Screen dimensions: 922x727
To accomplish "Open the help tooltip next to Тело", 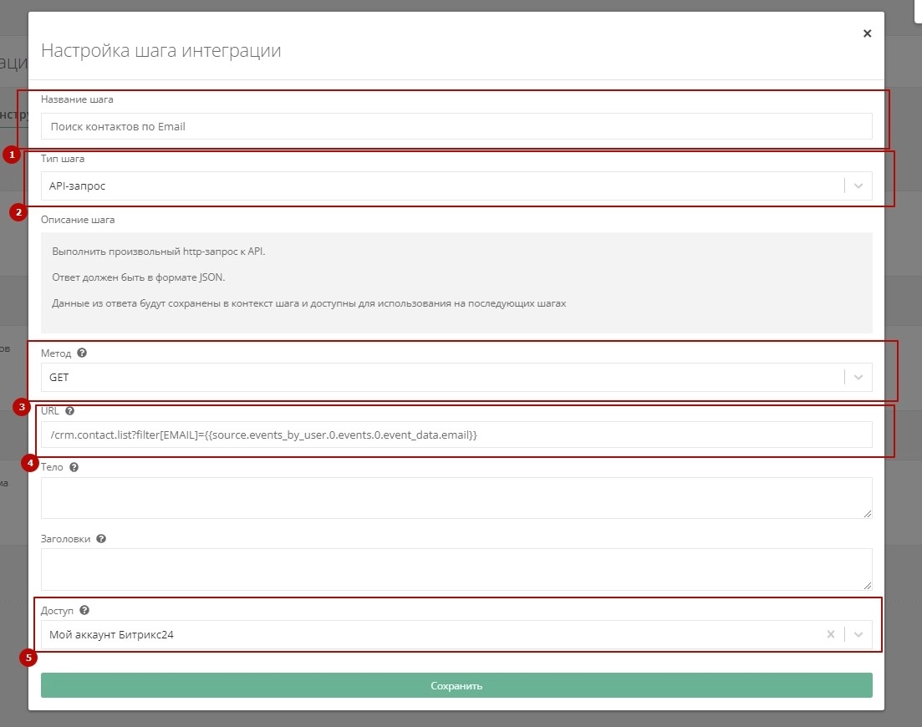I will tap(74, 466).
